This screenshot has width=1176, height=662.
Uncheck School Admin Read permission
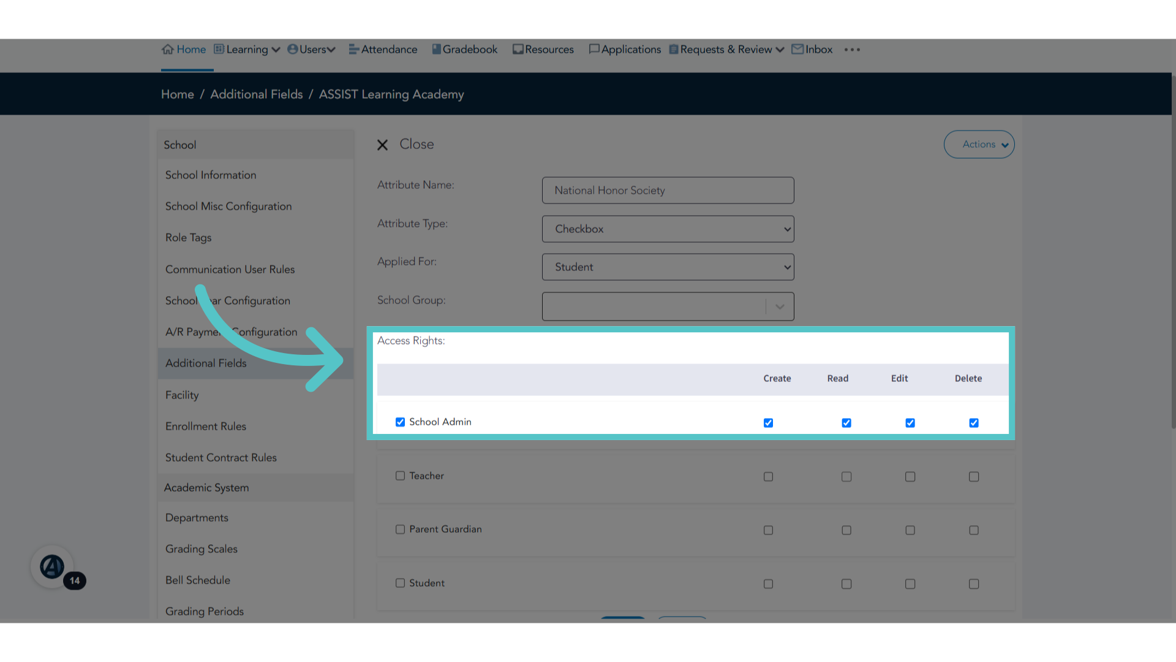tap(846, 423)
